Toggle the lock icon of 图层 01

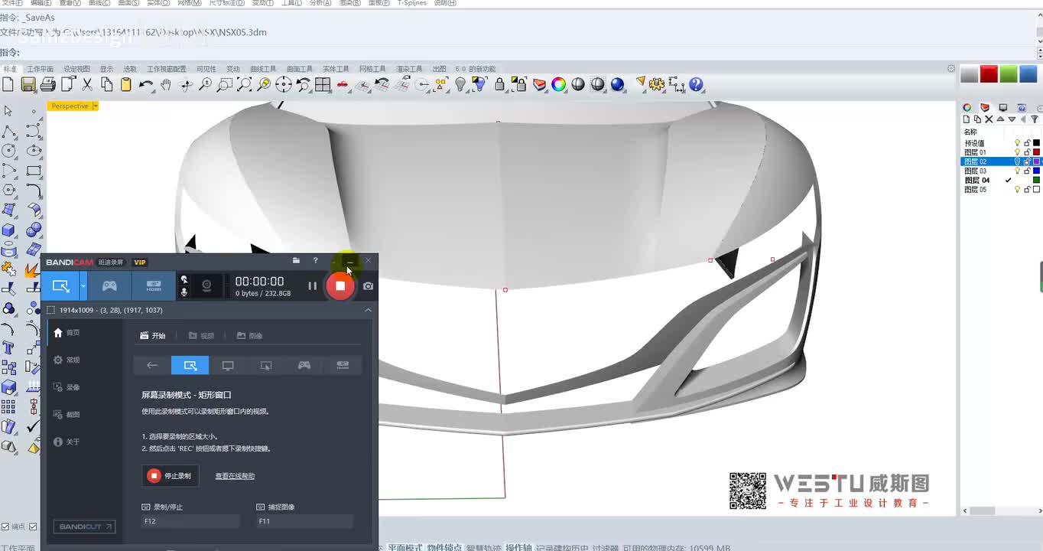coord(1027,152)
